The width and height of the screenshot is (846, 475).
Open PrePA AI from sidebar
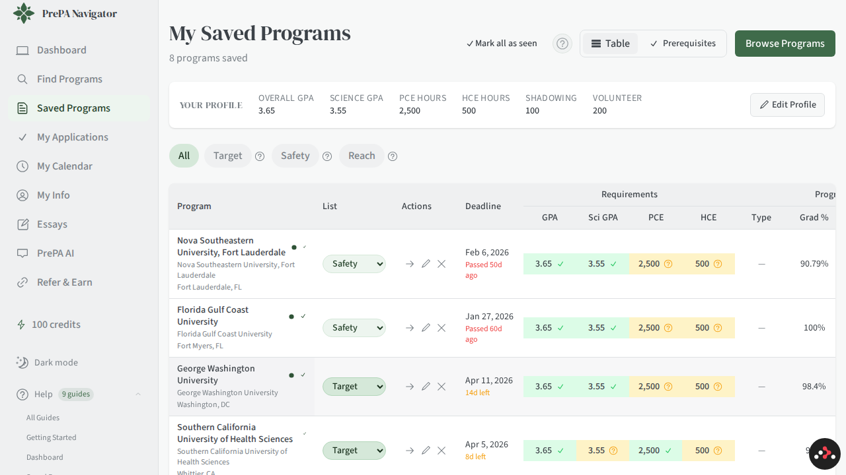click(79, 253)
